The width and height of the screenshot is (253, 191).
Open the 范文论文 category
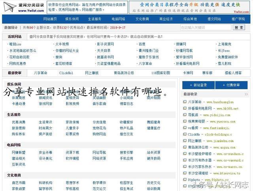99,189
